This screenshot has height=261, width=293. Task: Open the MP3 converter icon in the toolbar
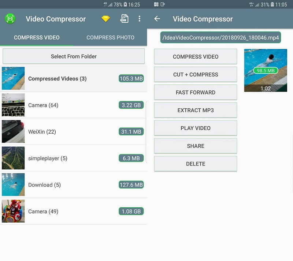[124, 19]
